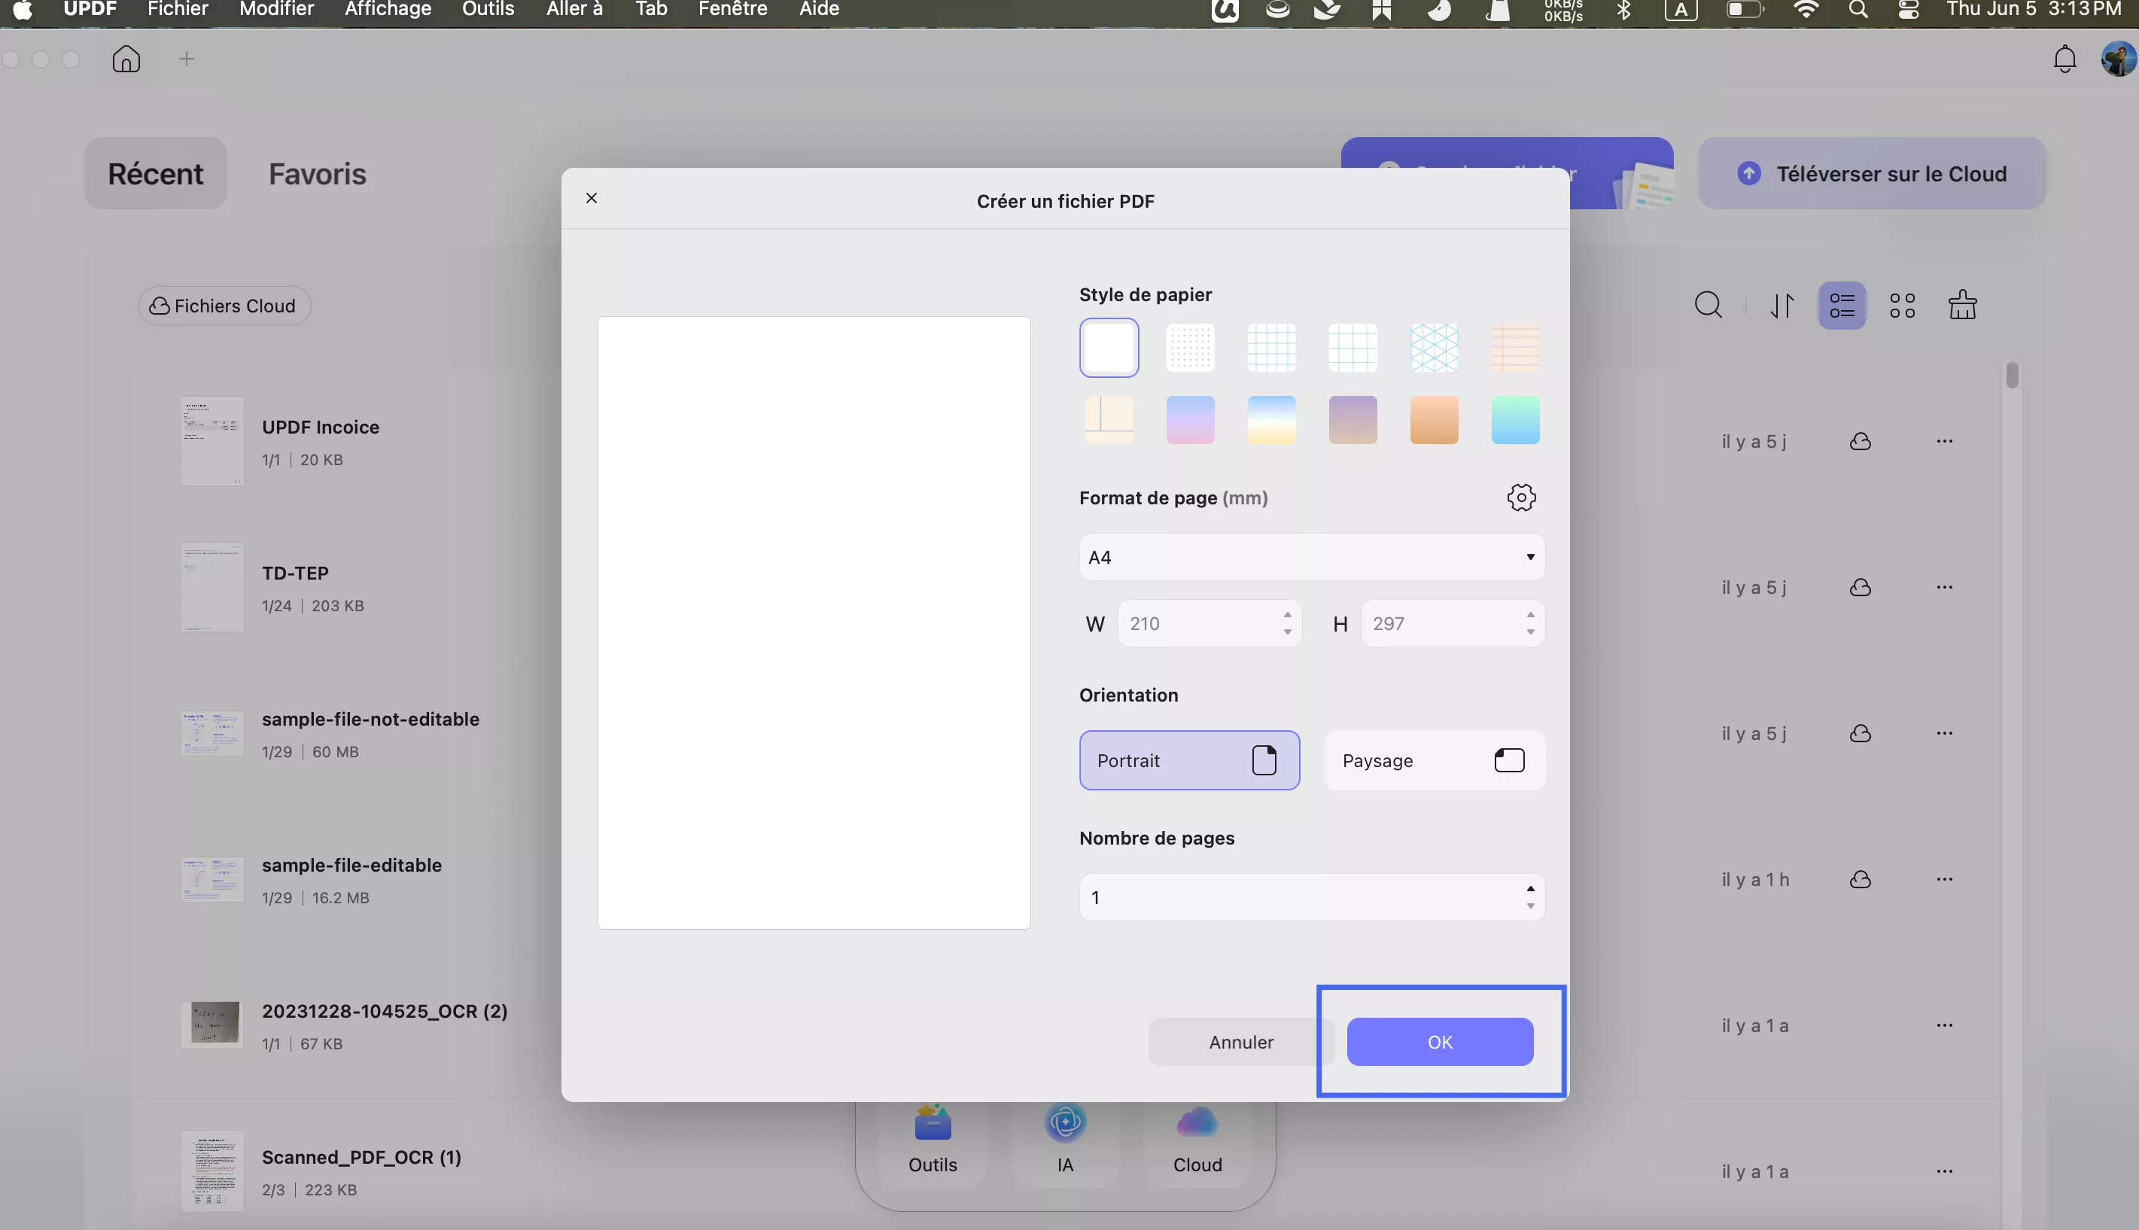Open Spotlight search in the menu bar
This screenshot has height=1230, width=2139.
(x=1857, y=10)
